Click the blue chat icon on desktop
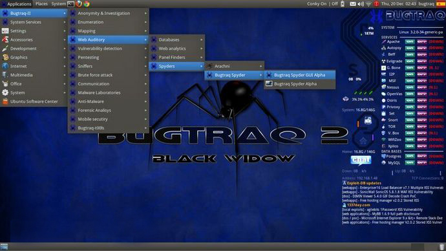This screenshot has height=251, width=446. 361,160
